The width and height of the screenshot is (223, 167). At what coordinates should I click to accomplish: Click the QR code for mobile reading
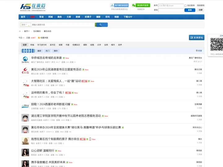(216, 44)
